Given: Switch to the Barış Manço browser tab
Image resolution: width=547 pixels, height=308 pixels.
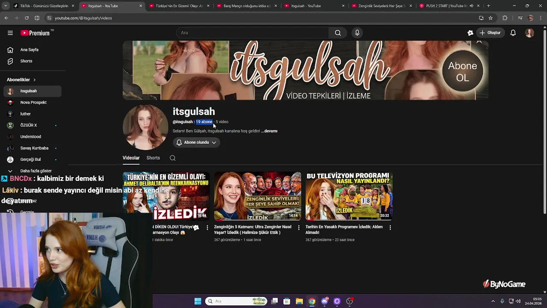Looking at the screenshot, I should click(247, 6).
